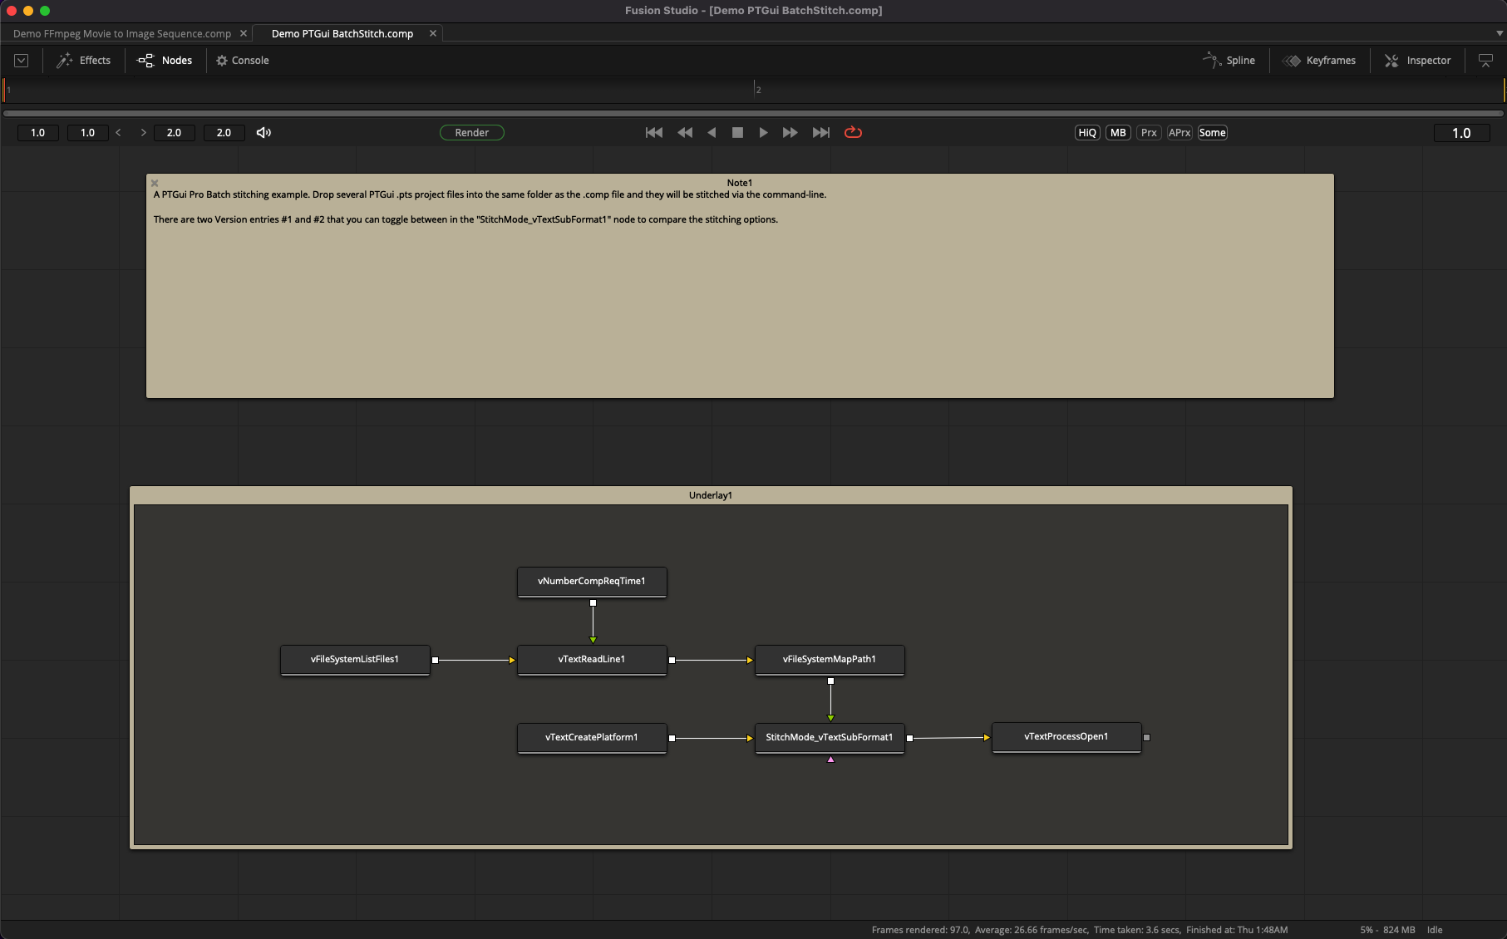Click the monitor display icon
Image resolution: width=1507 pixels, height=939 pixels.
[x=1485, y=61]
